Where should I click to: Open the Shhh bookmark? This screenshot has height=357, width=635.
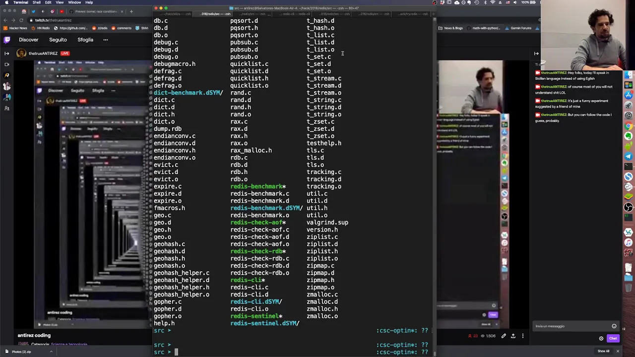pyautogui.click(x=142, y=28)
